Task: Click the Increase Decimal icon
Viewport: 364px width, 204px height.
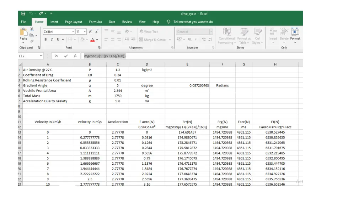Action: [x=204, y=40]
